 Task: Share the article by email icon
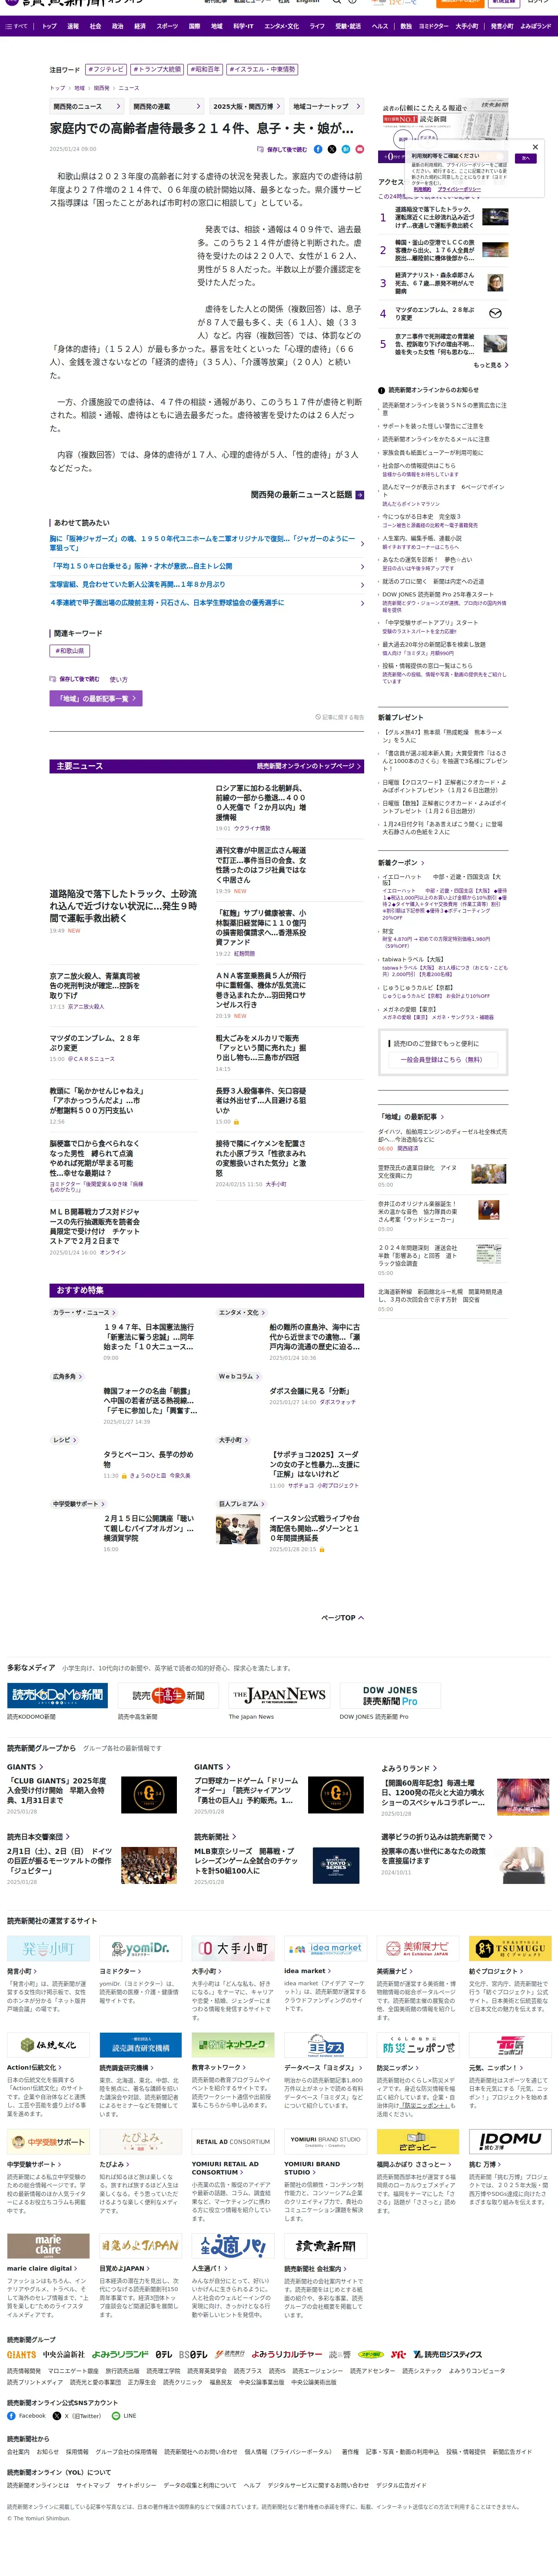tap(360, 149)
